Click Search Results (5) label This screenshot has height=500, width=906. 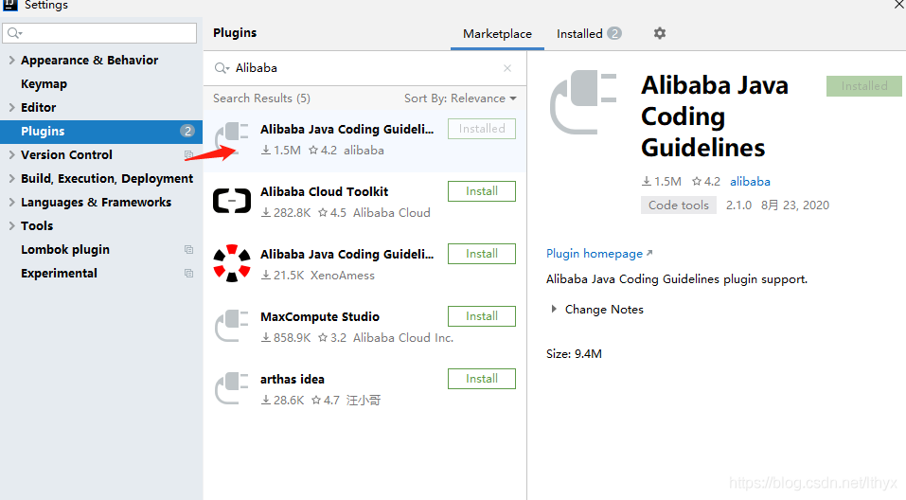(x=261, y=98)
